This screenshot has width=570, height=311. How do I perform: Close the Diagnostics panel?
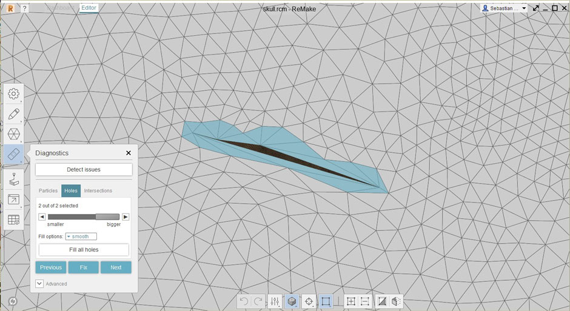pos(128,153)
